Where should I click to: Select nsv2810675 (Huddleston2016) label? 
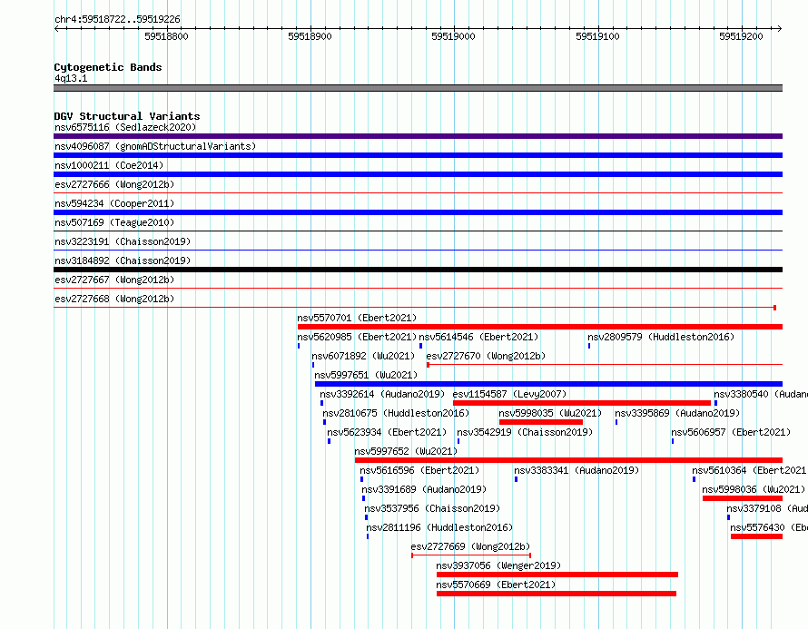point(396,413)
